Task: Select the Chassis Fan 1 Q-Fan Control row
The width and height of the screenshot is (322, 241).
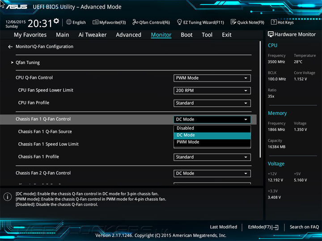Action: (x=128, y=120)
